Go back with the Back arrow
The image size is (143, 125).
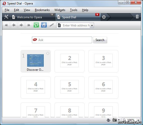14,25
